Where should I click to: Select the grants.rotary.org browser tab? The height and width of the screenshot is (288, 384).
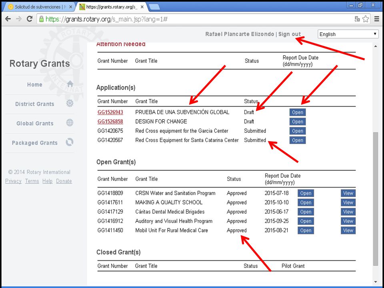(x=111, y=7)
